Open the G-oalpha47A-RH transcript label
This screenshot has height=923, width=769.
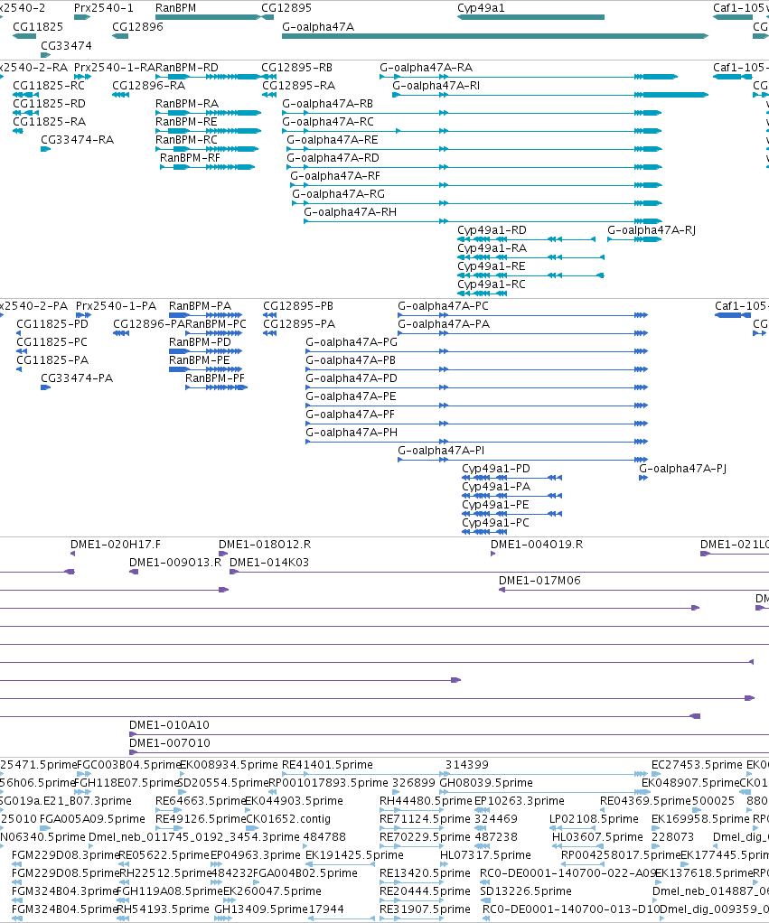point(350,212)
